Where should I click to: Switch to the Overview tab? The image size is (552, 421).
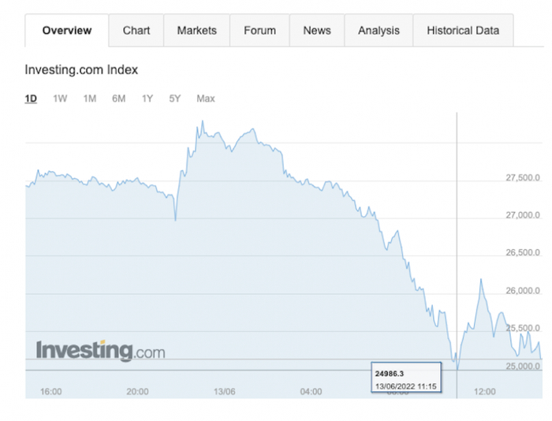67,31
